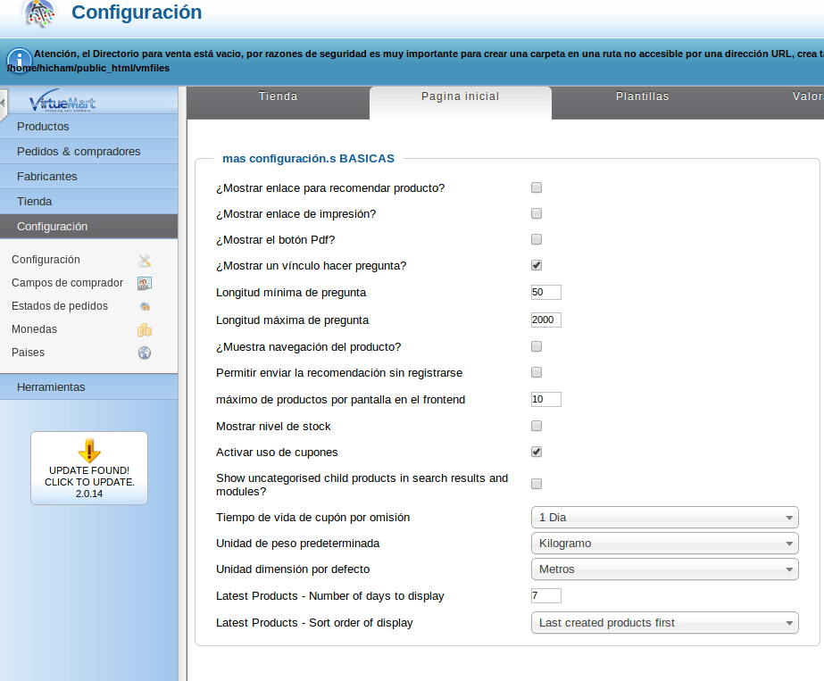
Task: Open Tiempo de vida de cupón dropdown
Action: [665, 518]
